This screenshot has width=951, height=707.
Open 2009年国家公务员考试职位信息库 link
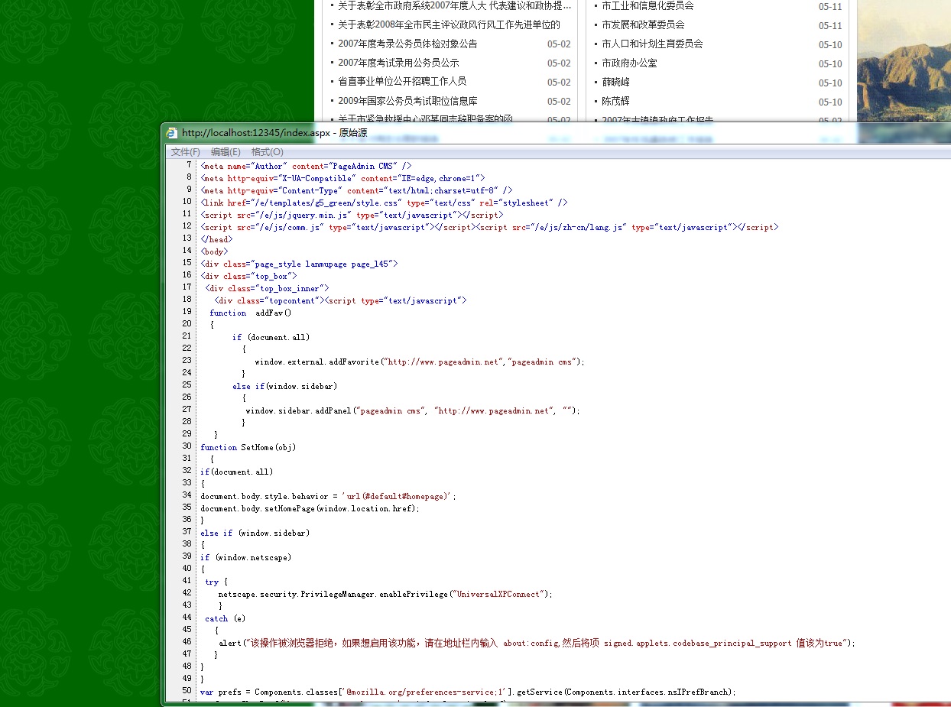[x=407, y=101]
